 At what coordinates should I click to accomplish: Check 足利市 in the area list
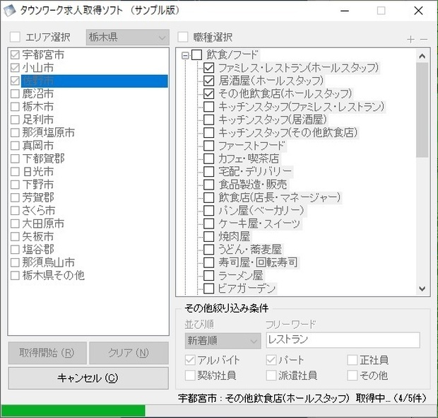[x=15, y=120]
